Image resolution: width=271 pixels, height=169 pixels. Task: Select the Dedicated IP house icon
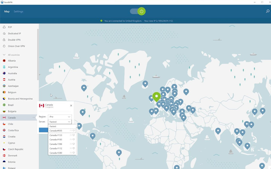click(4, 33)
